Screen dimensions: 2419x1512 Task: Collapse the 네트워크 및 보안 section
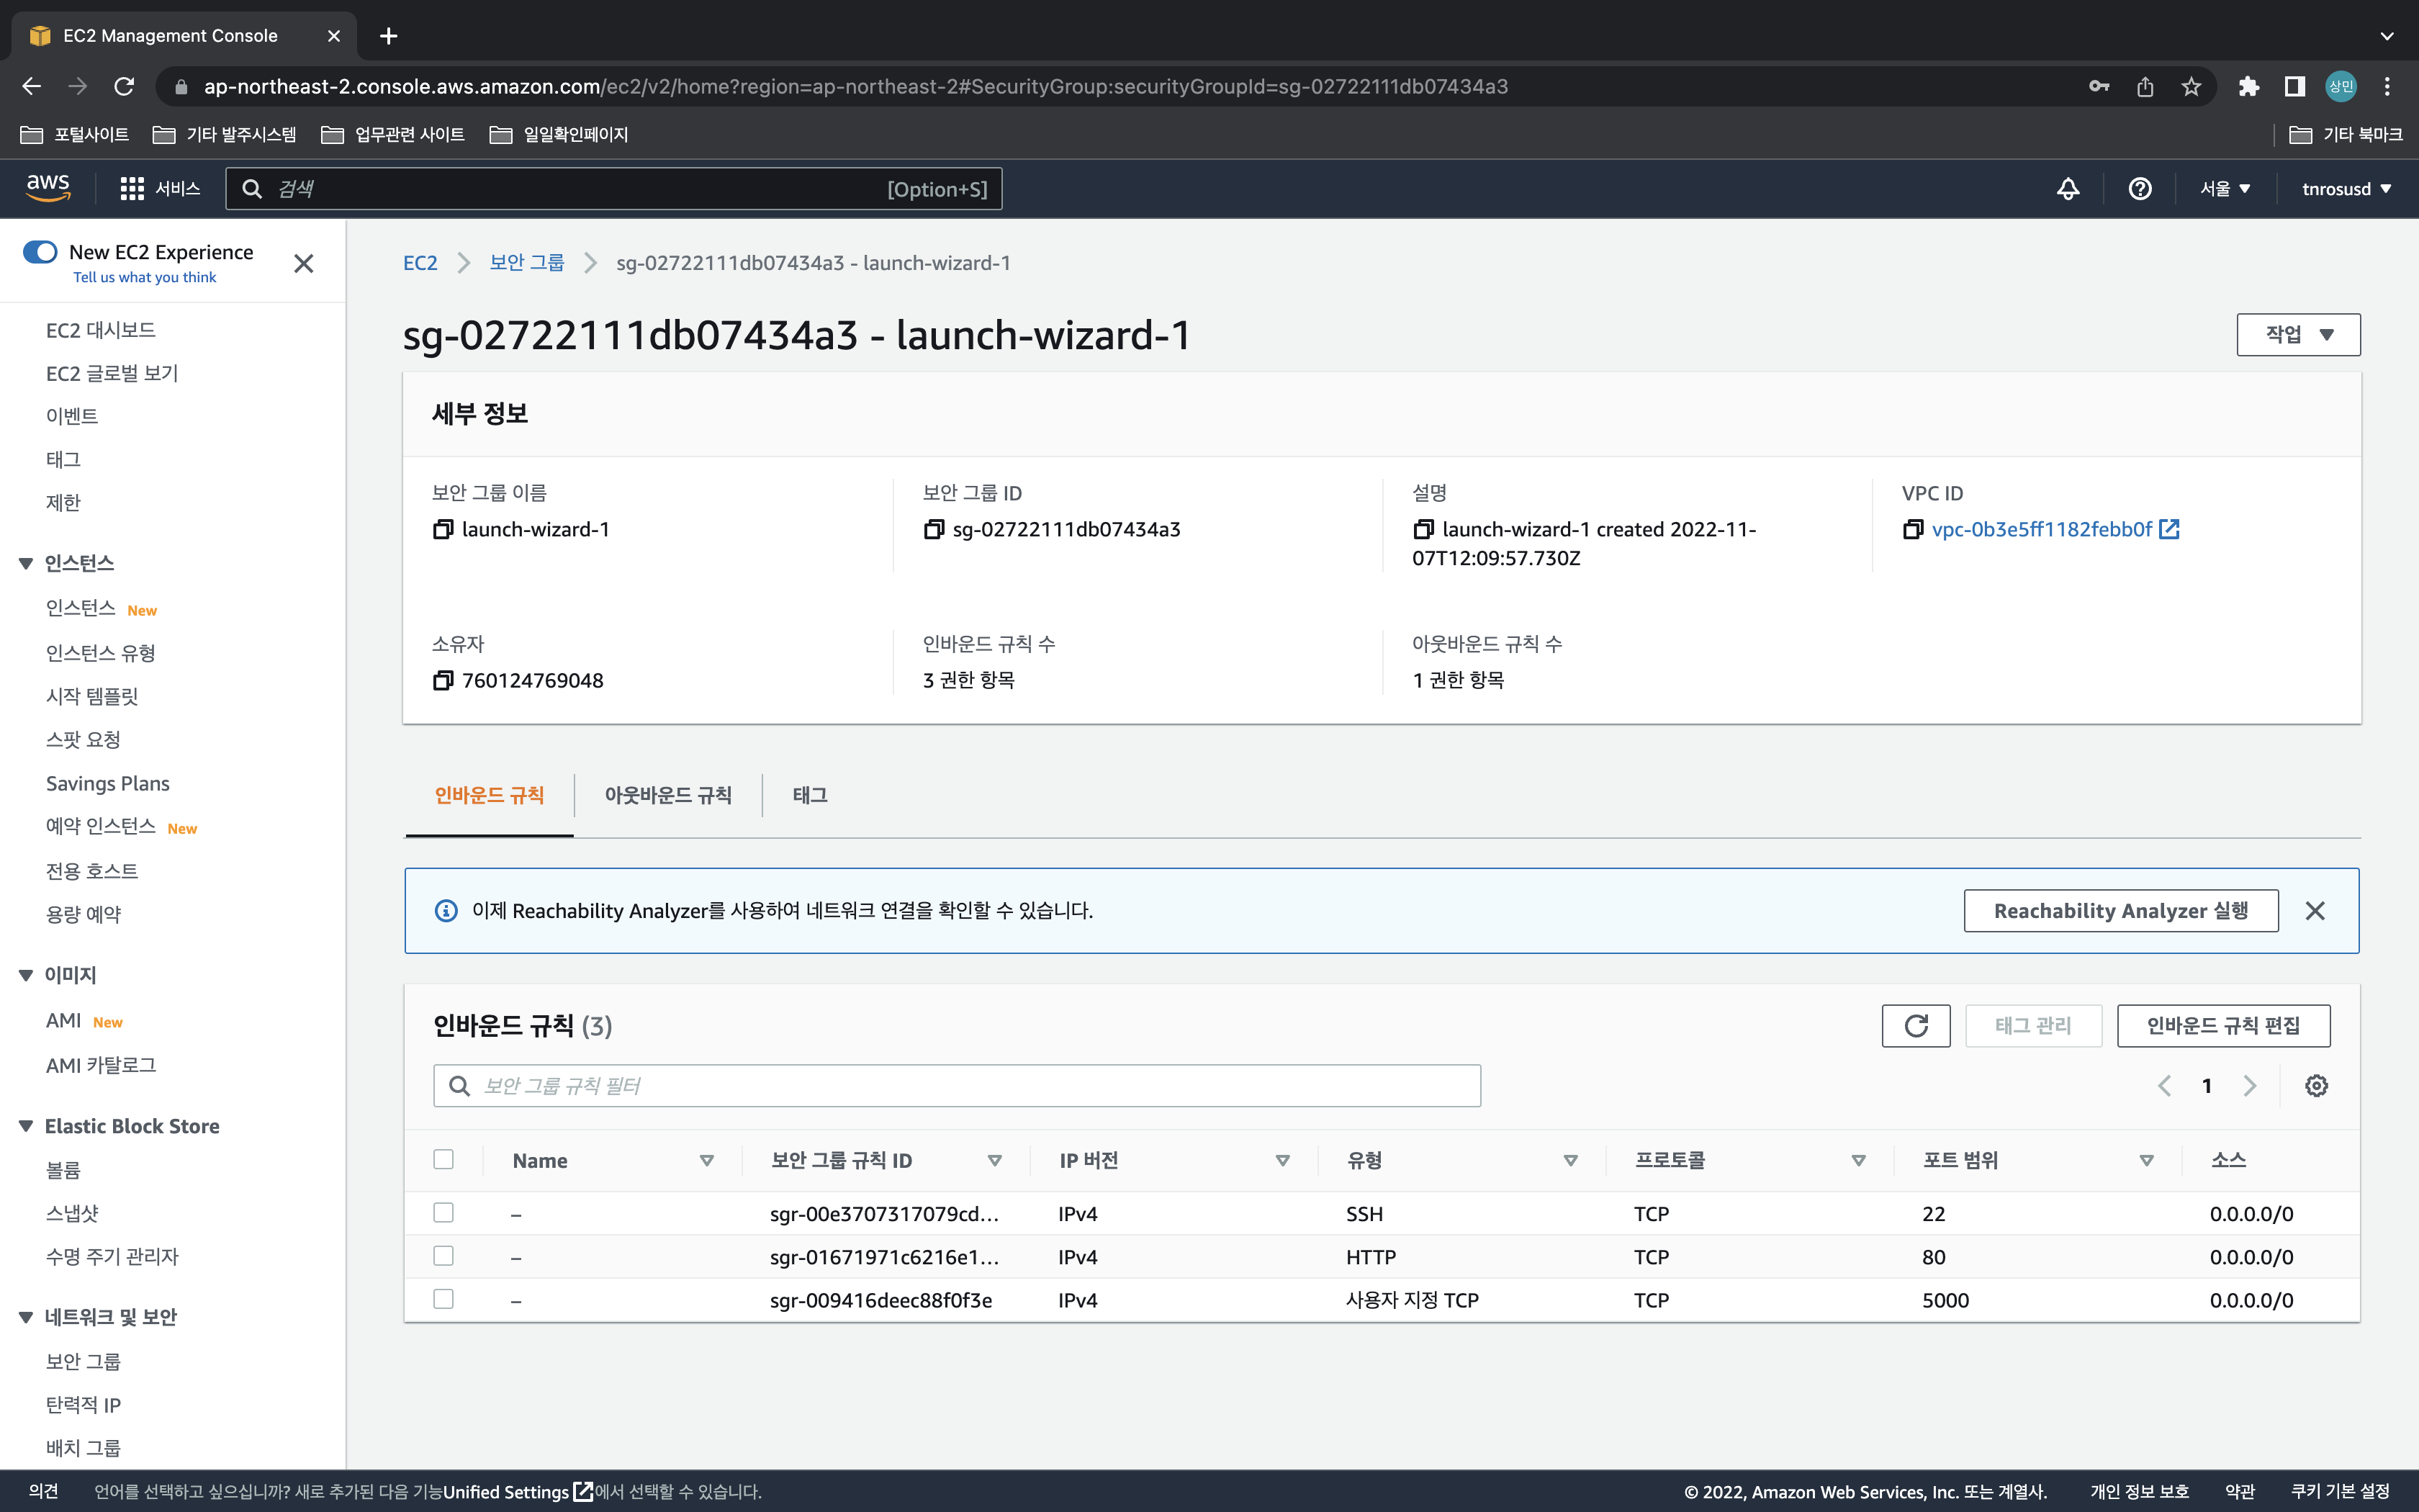[x=27, y=1318]
